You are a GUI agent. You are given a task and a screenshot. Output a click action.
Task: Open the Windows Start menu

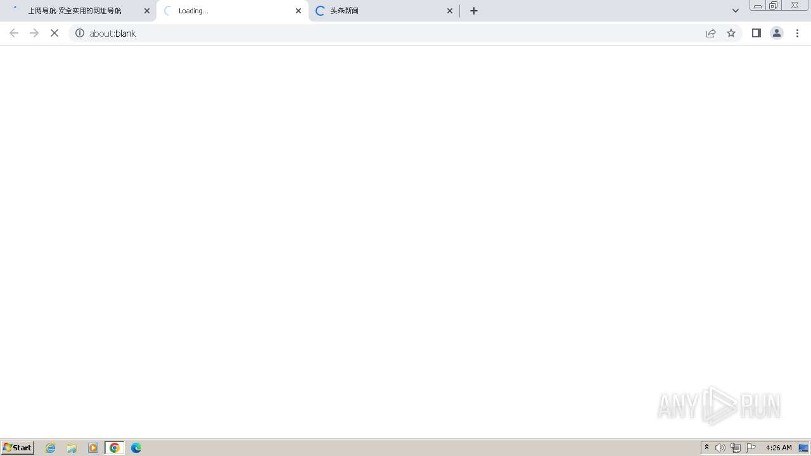click(18, 447)
